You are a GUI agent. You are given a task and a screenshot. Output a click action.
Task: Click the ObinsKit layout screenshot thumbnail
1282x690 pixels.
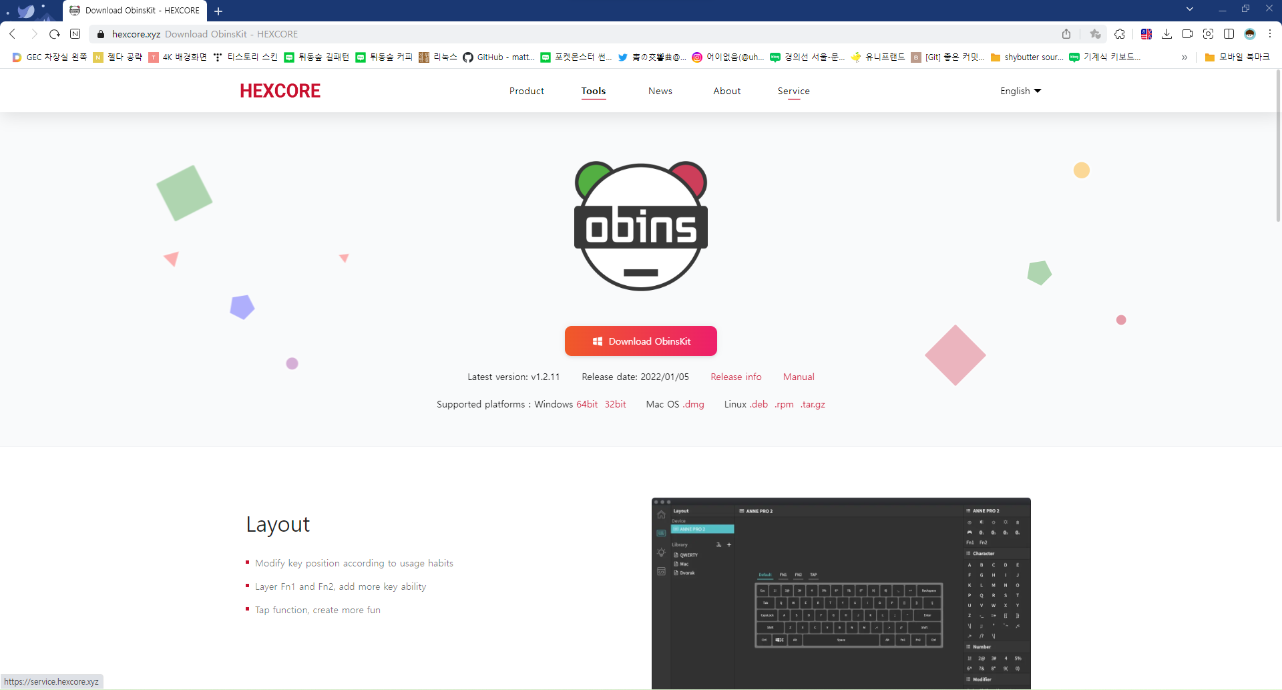(x=841, y=593)
